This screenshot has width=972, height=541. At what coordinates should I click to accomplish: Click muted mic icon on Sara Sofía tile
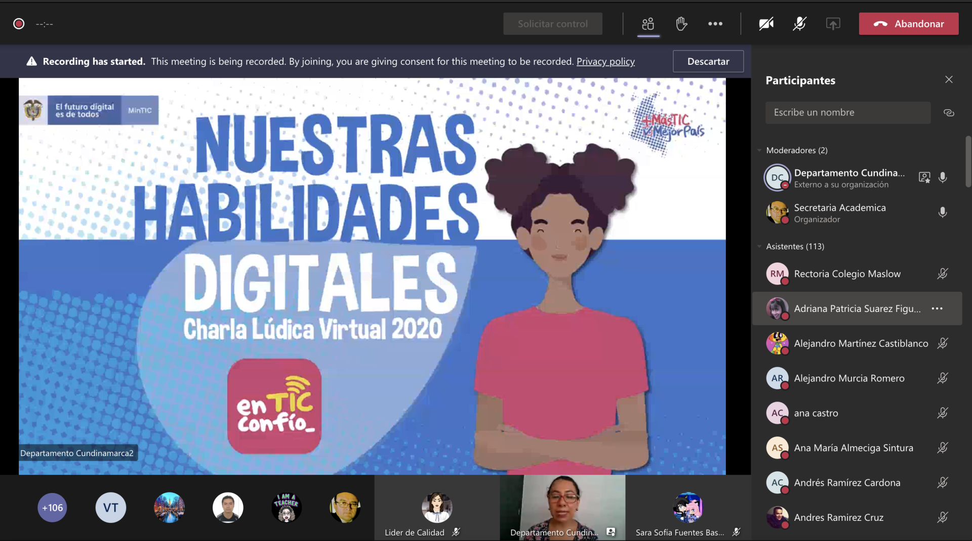coord(737,532)
